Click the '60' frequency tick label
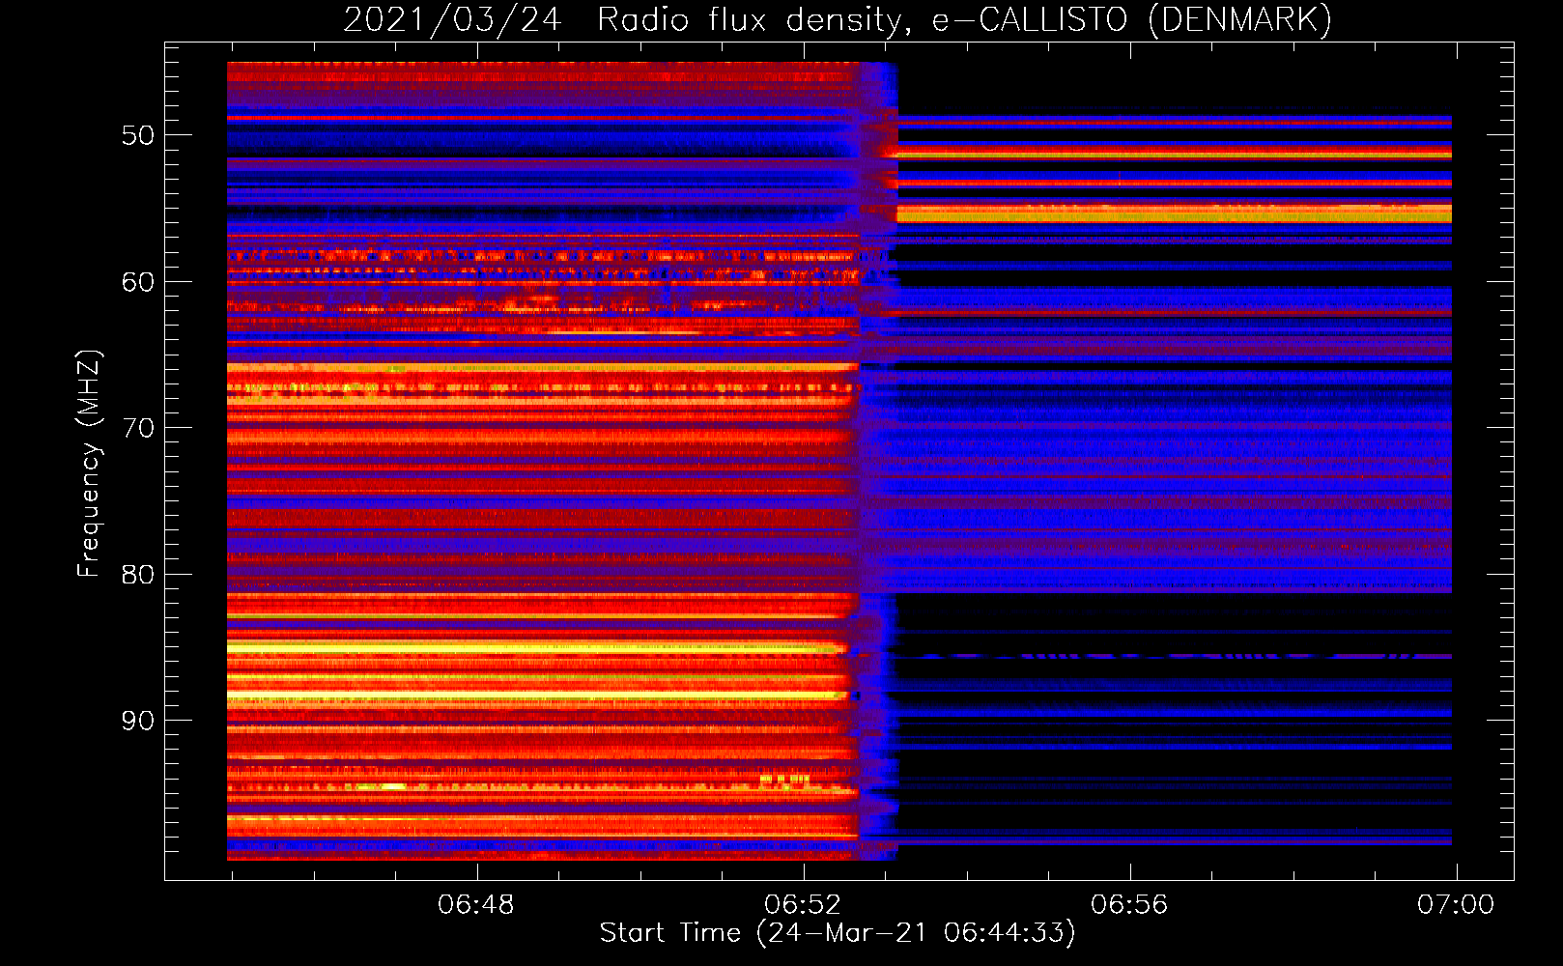Screen dimensions: 1563x966 click(x=138, y=282)
